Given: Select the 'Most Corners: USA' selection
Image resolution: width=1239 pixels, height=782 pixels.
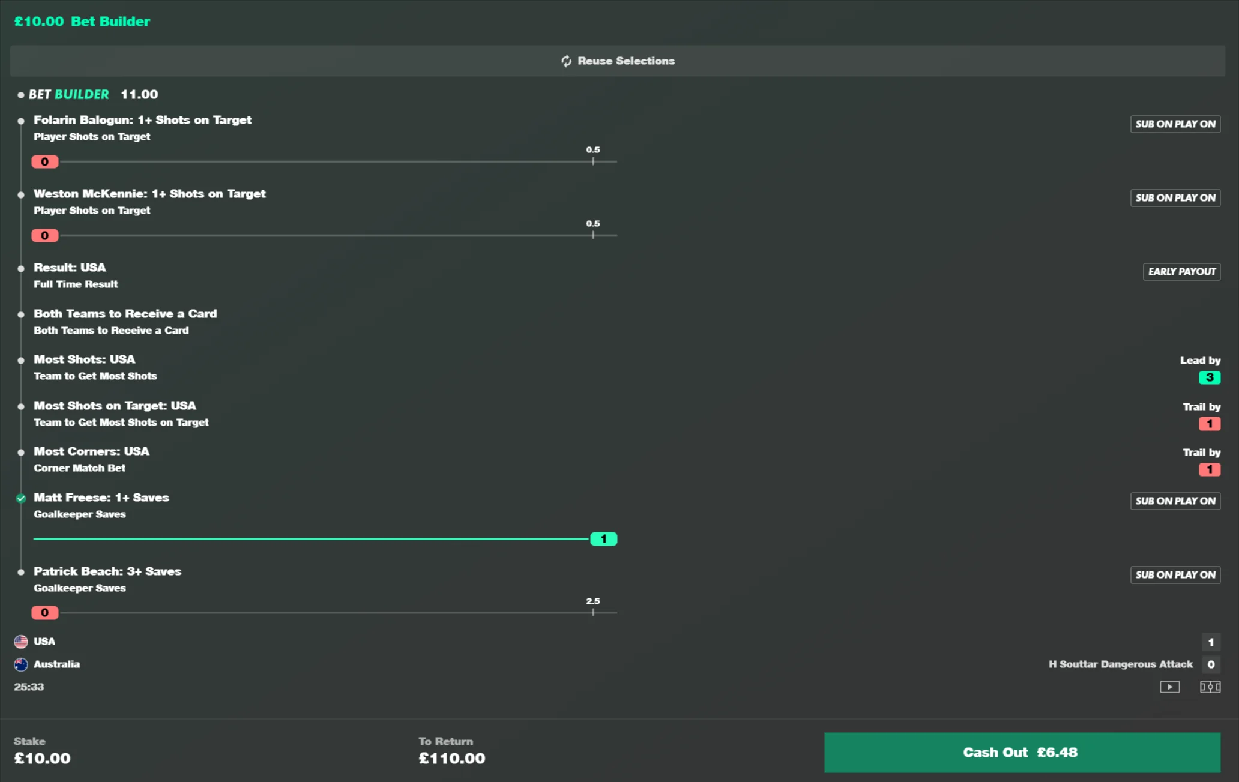Looking at the screenshot, I should (92, 451).
